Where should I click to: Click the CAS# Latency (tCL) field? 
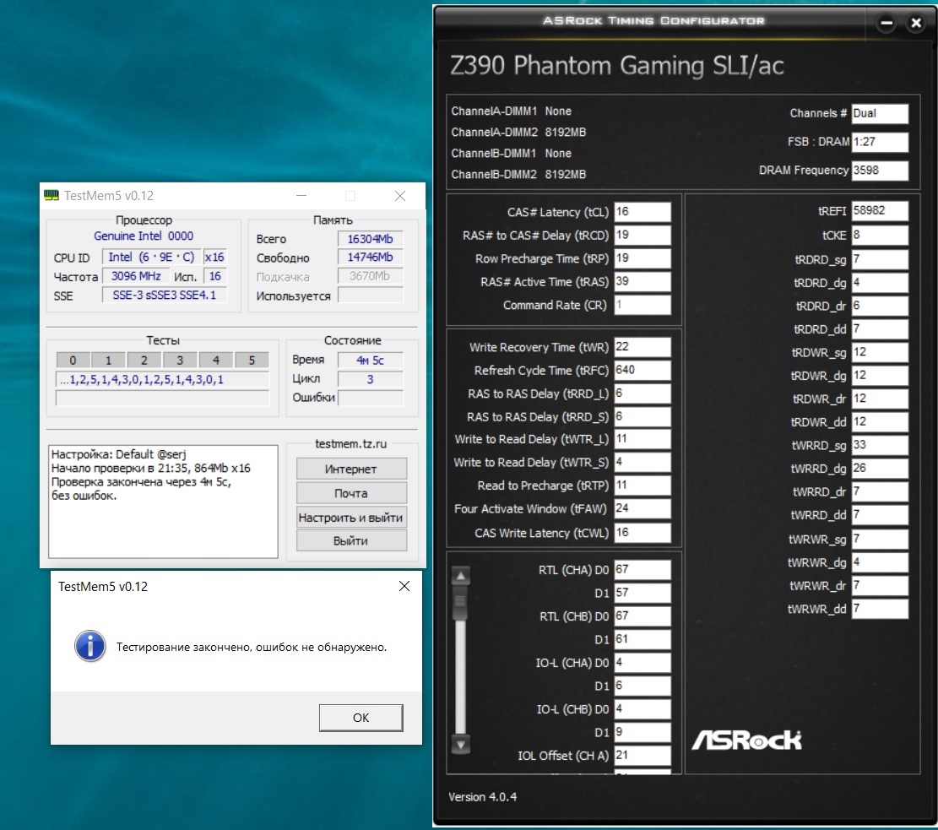643,212
